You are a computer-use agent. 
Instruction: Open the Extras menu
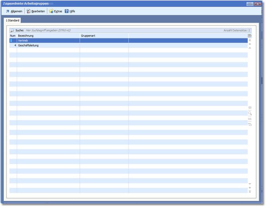pyautogui.click(x=56, y=11)
